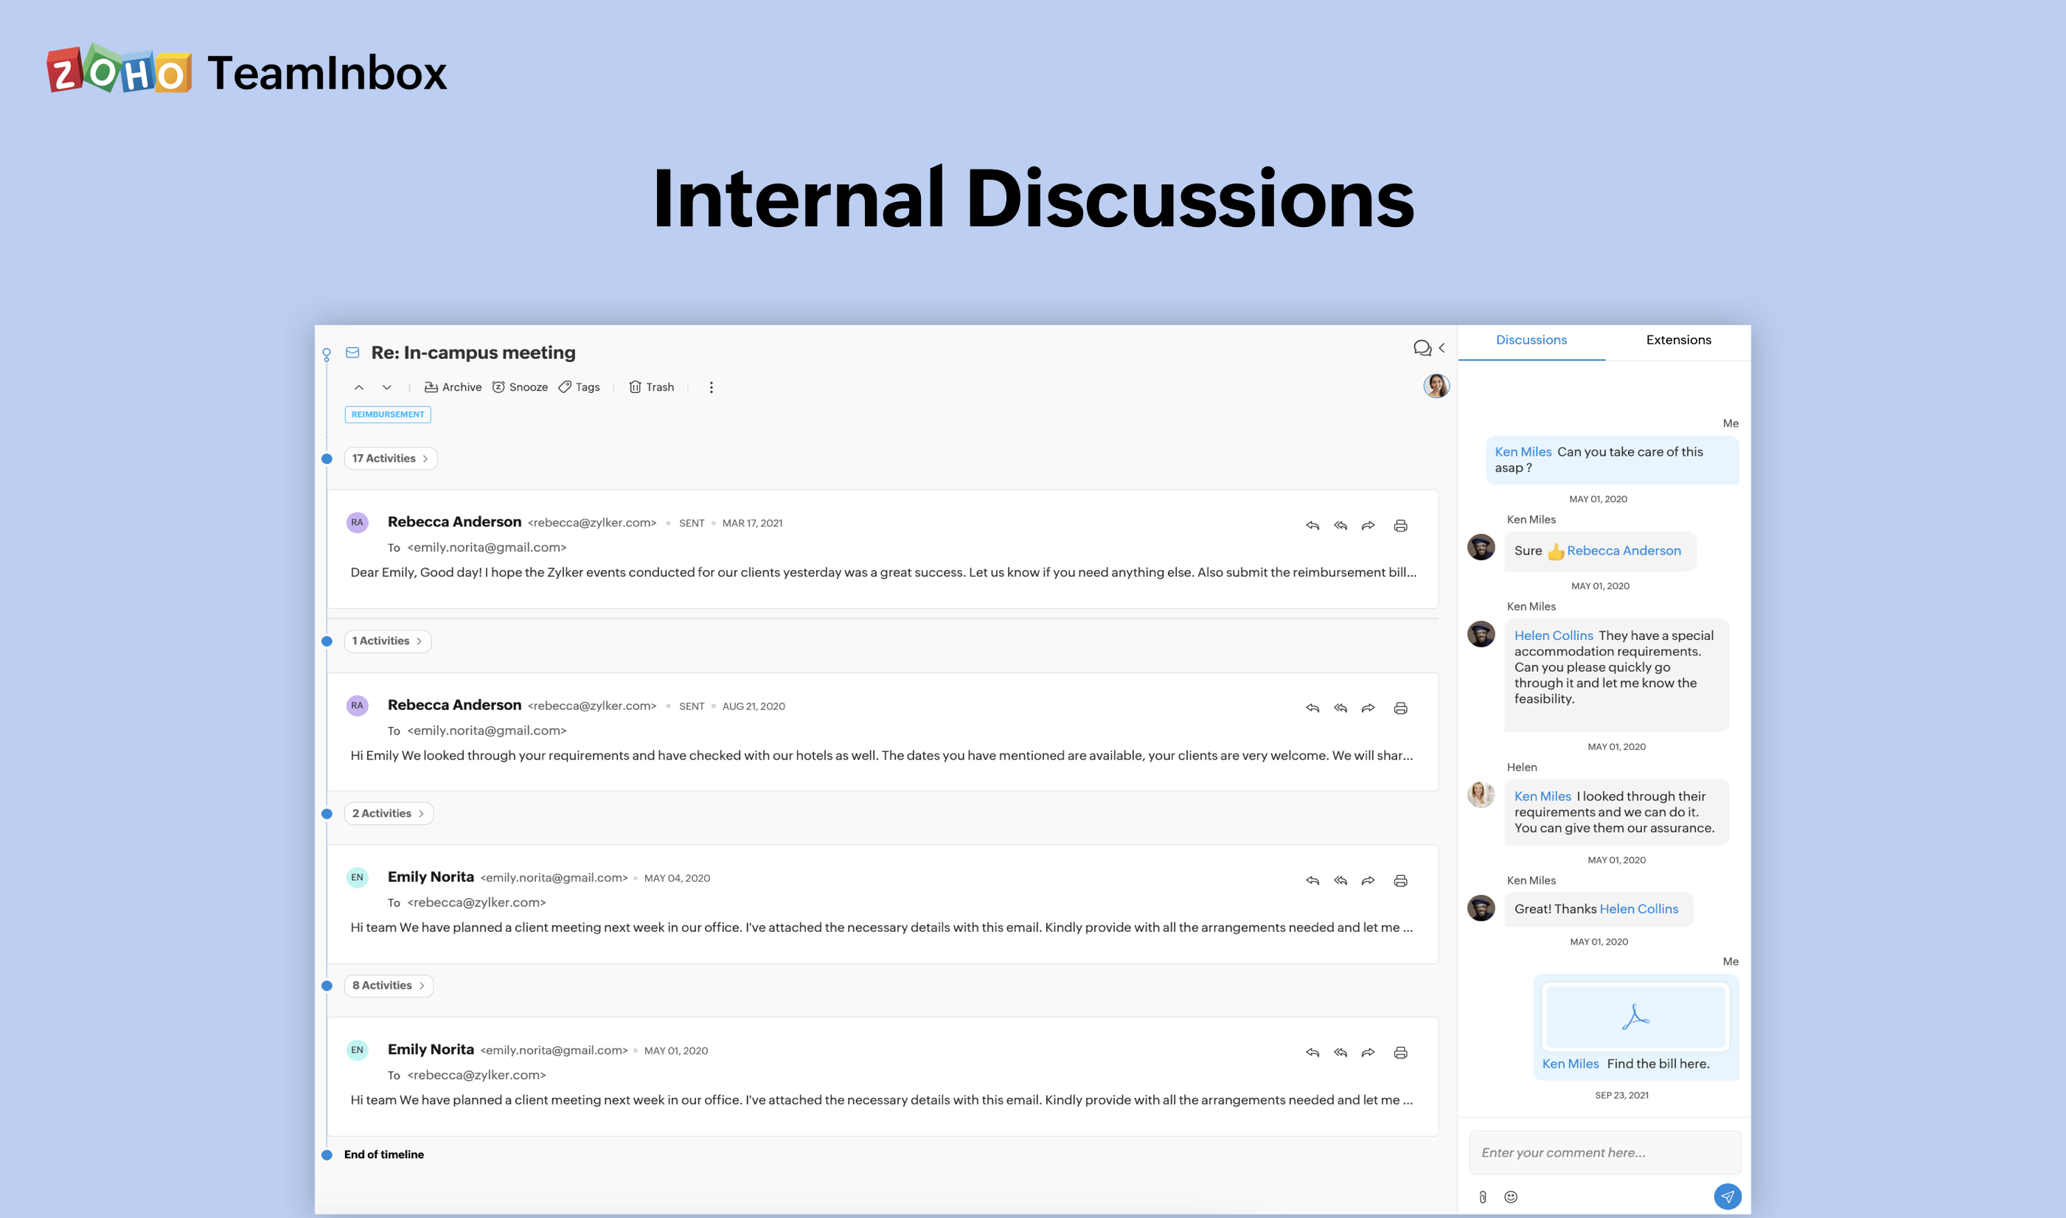
Task: Forward Rebecca Anderson's August 21 email
Action: click(x=1368, y=708)
